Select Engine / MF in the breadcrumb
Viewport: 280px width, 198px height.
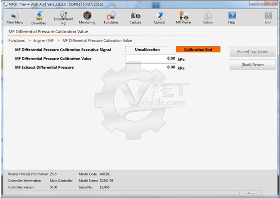44,41
